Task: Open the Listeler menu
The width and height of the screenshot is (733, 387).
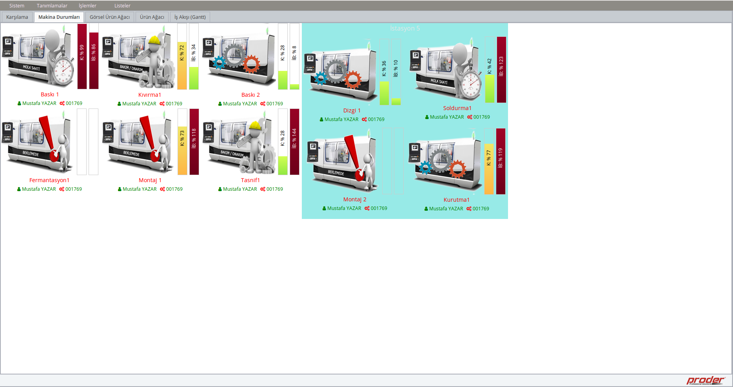Action: tap(122, 6)
